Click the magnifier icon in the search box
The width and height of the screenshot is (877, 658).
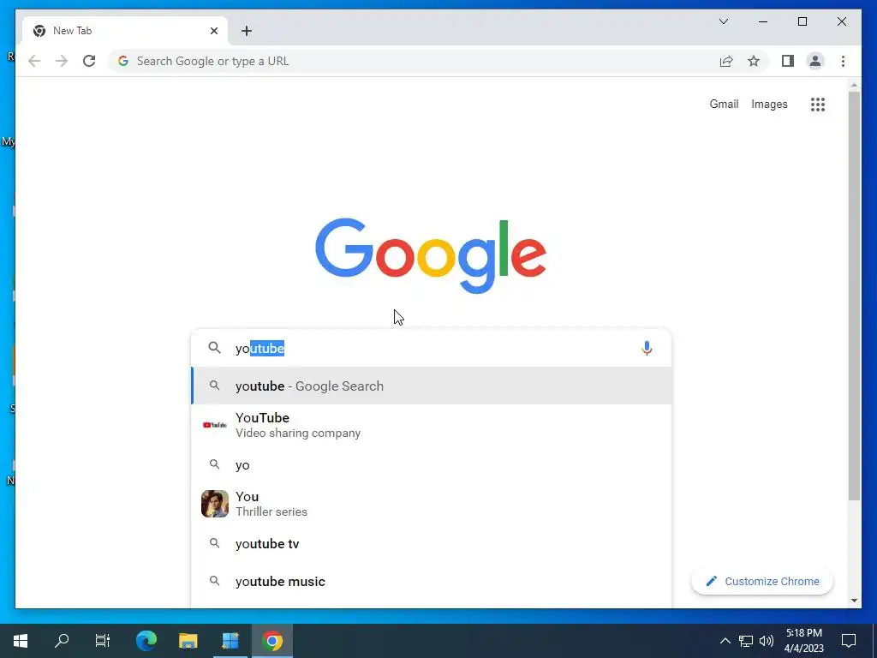(x=215, y=348)
